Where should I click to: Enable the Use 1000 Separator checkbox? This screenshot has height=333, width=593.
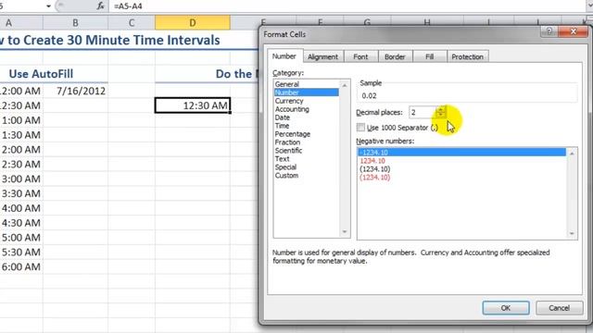(360, 128)
